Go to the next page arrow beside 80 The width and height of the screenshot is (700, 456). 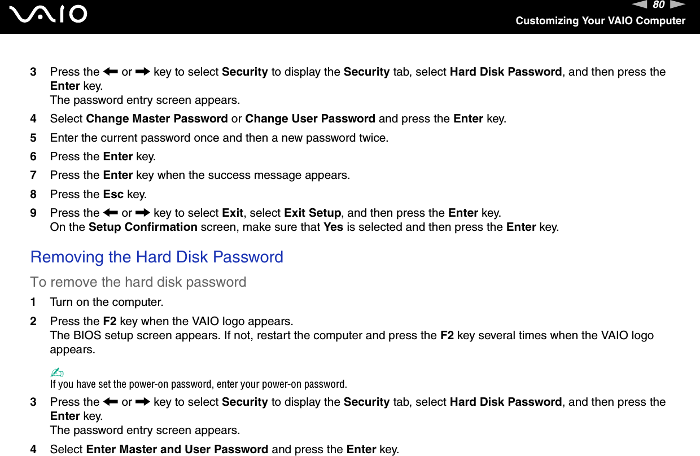click(679, 5)
